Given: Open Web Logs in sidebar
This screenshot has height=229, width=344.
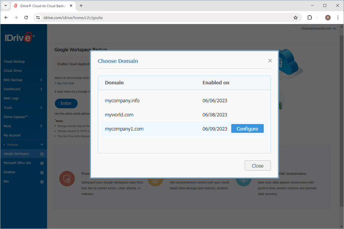Looking at the screenshot, I should [11, 98].
